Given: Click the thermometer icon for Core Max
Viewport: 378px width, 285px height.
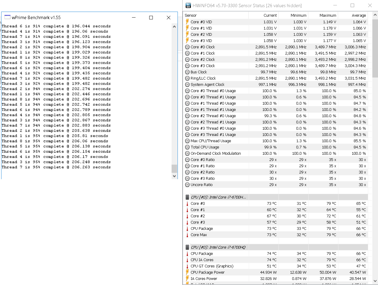Looking at the screenshot, I should click(x=187, y=235).
